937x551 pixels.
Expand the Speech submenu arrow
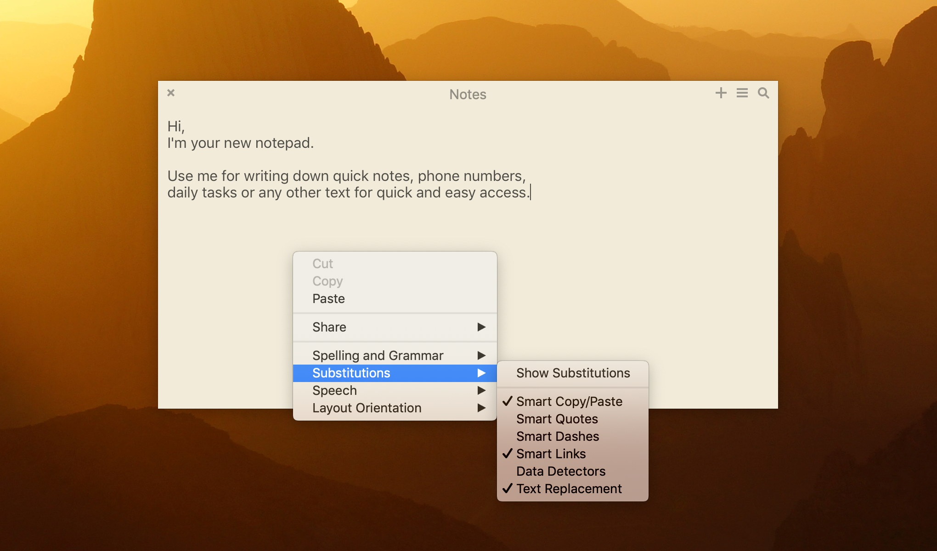482,391
